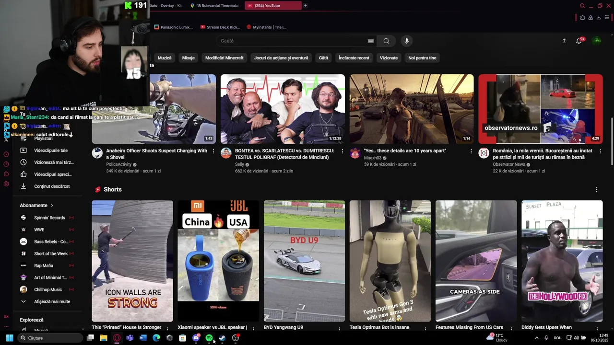The image size is (614, 345).
Task: Toggle microphone icon in system tray
Action: (546, 338)
